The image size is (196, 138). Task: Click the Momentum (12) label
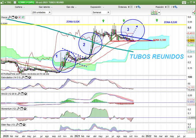tap(9, 109)
